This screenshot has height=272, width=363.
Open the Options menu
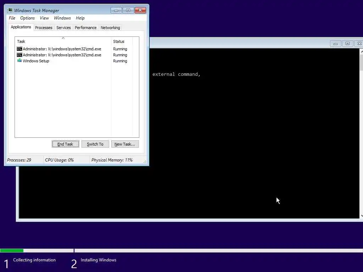27,18
